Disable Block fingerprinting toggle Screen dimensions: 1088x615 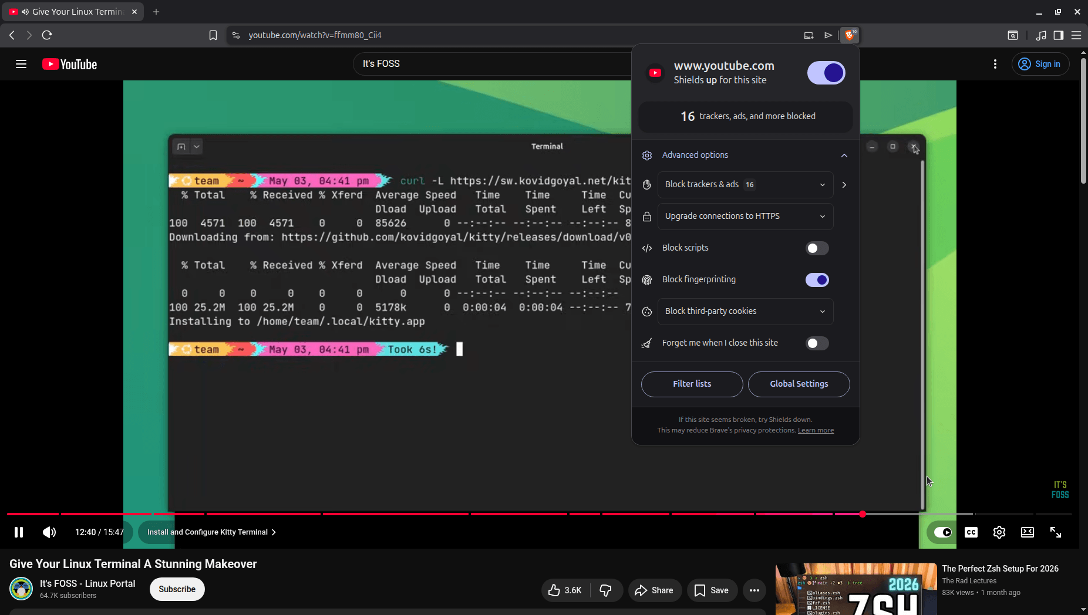coord(817,280)
